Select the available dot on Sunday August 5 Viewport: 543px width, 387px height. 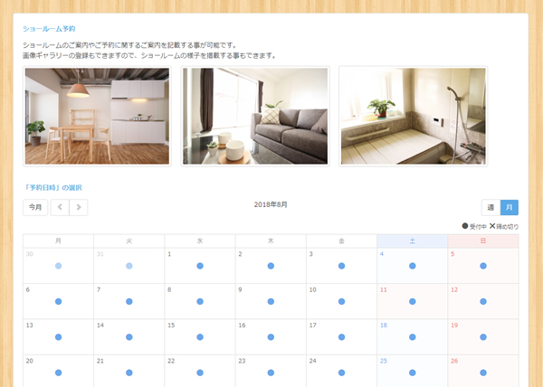click(483, 266)
